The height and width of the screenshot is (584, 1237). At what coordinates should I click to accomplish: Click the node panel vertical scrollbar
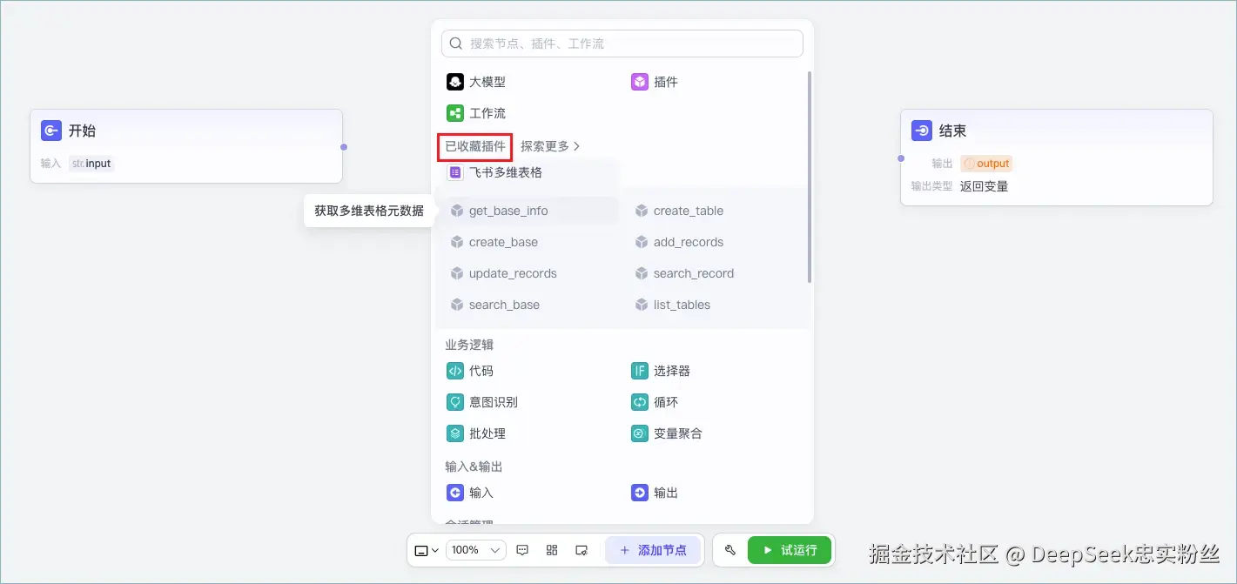point(810,178)
